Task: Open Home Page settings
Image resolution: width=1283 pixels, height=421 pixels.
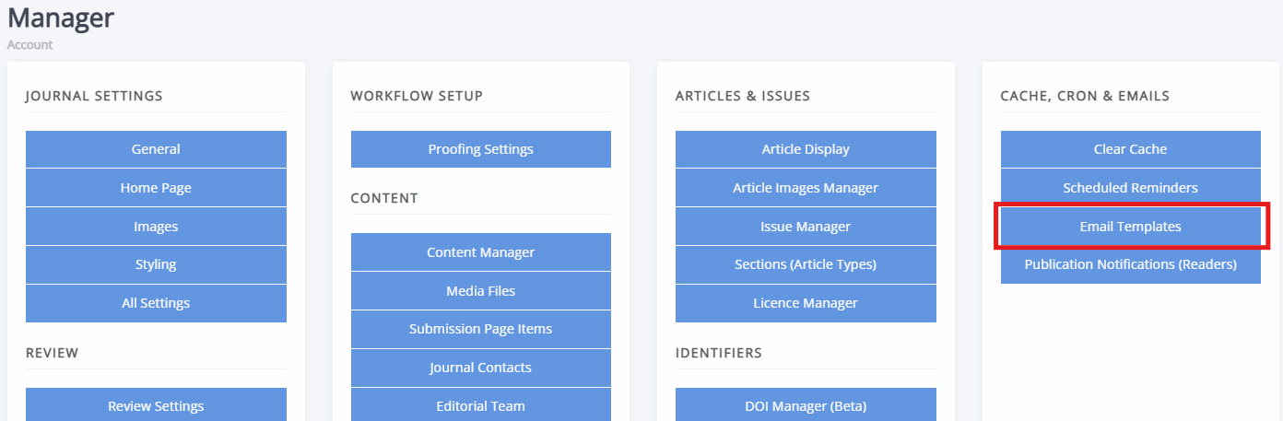Action: 156,188
